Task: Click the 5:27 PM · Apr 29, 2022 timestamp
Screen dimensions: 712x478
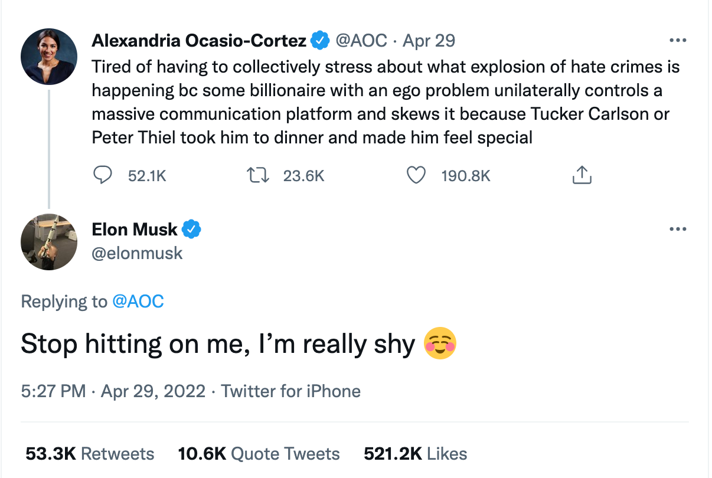Action: 113,391
